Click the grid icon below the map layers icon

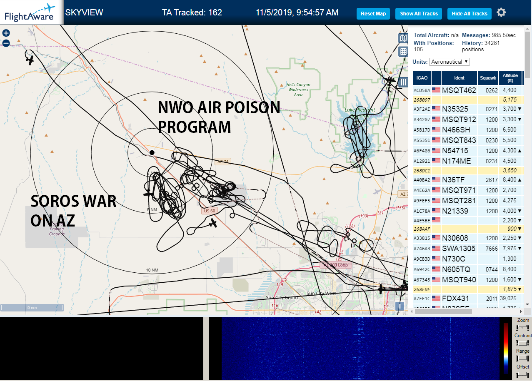click(x=403, y=52)
